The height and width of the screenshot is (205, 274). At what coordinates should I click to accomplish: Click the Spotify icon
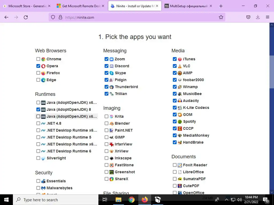pyautogui.click(x=180, y=121)
